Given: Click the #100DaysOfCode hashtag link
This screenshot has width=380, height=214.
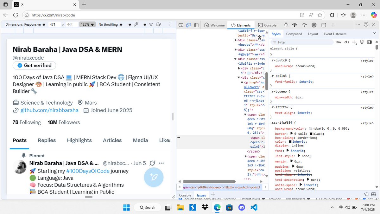Looking at the screenshot, I should (88, 171).
